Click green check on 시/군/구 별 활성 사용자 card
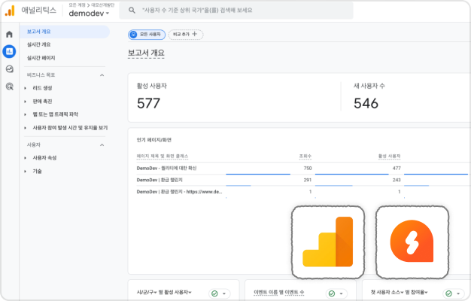This screenshot has height=301, width=471. point(214,293)
